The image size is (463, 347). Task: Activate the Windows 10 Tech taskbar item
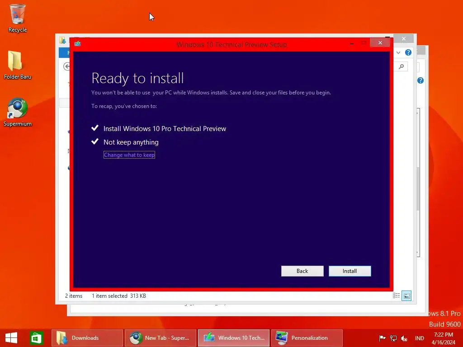[234, 338]
